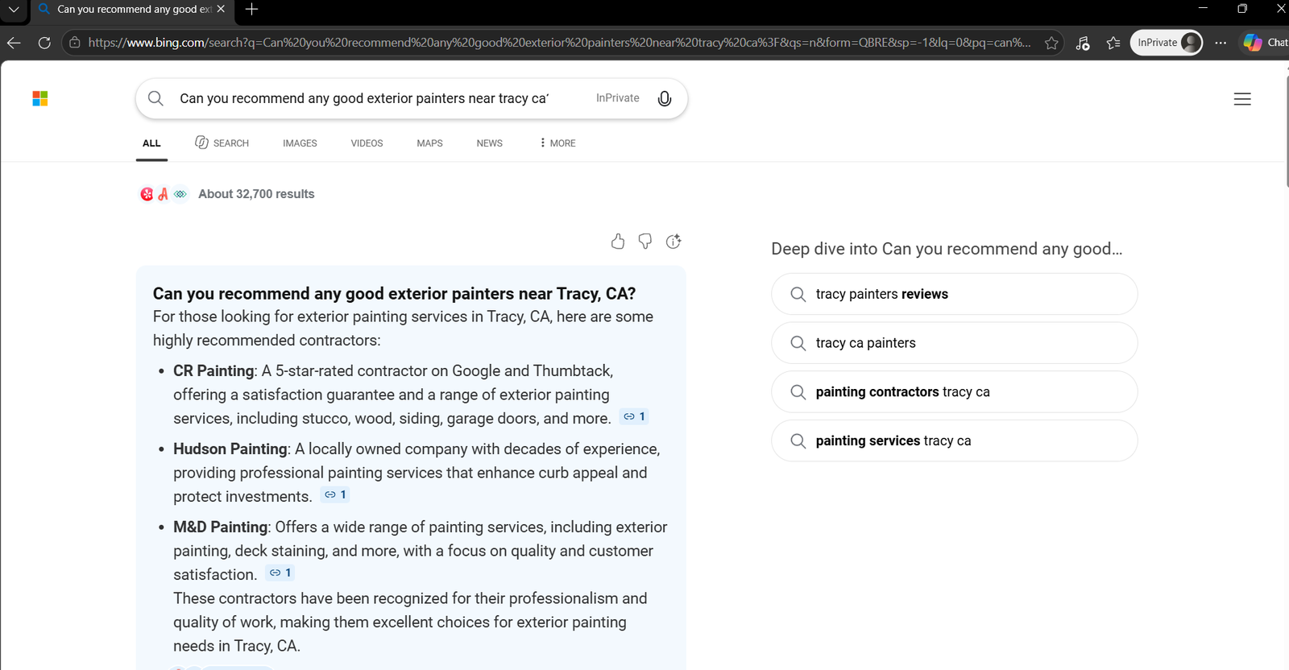
Task: Open the citation link after Hudson Painting
Action: tap(335, 494)
